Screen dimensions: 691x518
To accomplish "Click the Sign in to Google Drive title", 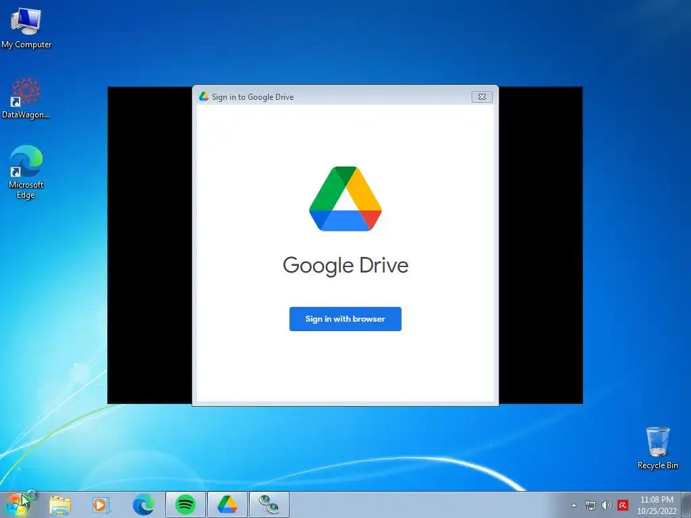I will coord(252,97).
